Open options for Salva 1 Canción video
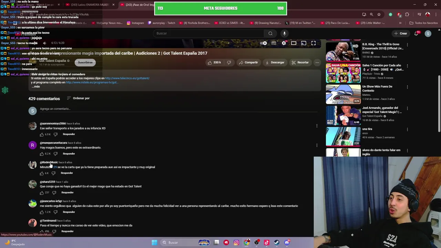441x248 pixels. 407,66
